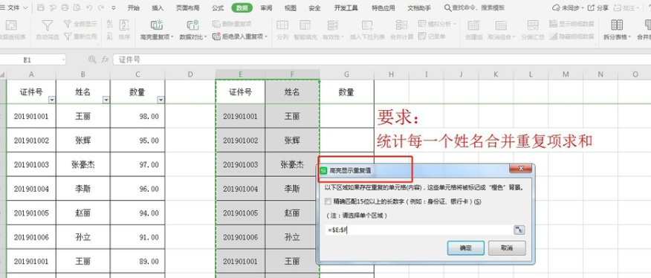Expand the 拆分表格 dropdown

pos(630,37)
